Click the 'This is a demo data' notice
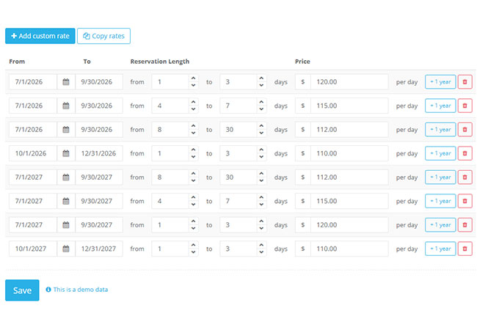This screenshot has height=330, width=477. click(x=77, y=290)
